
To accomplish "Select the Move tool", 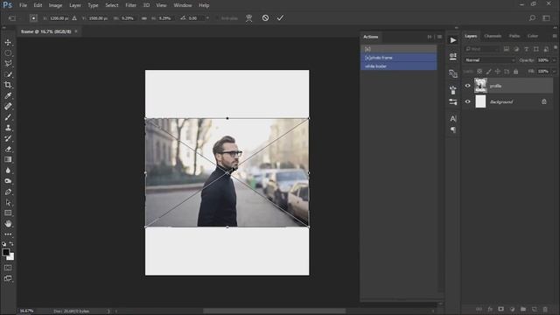I will pyautogui.click(x=8, y=43).
